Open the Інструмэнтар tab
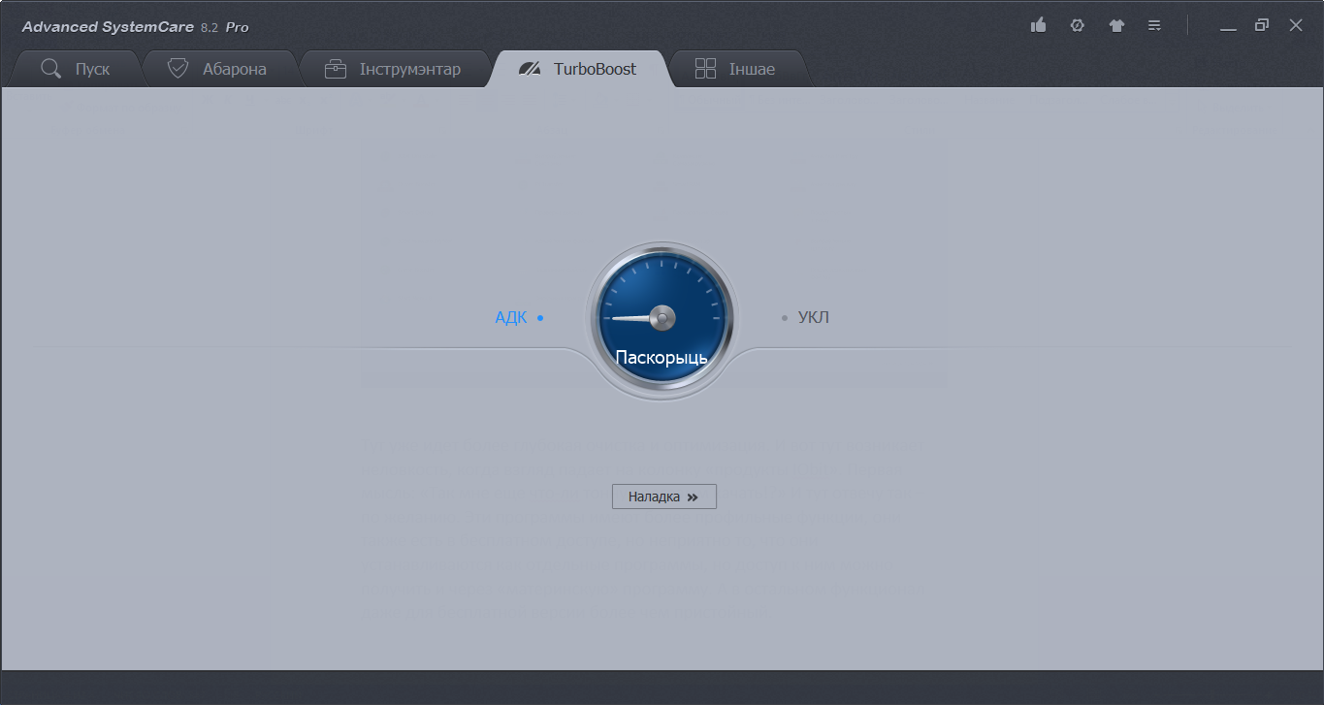This screenshot has width=1324, height=705. point(393,69)
